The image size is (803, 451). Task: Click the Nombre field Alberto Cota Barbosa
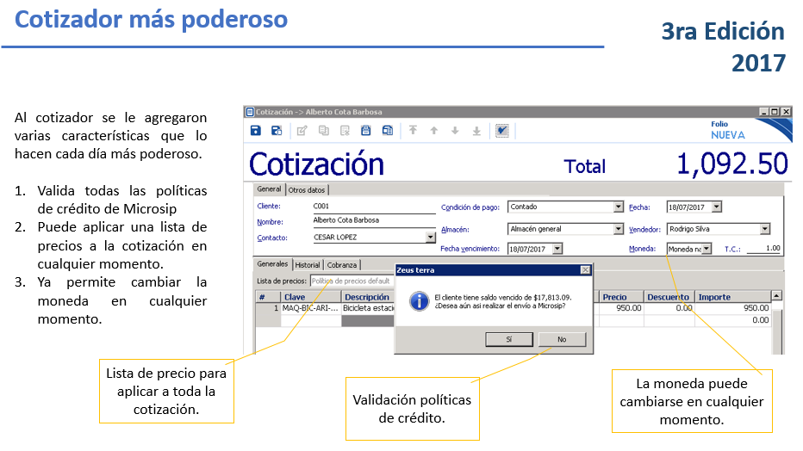pyautogui.click(x=374, y=221)
